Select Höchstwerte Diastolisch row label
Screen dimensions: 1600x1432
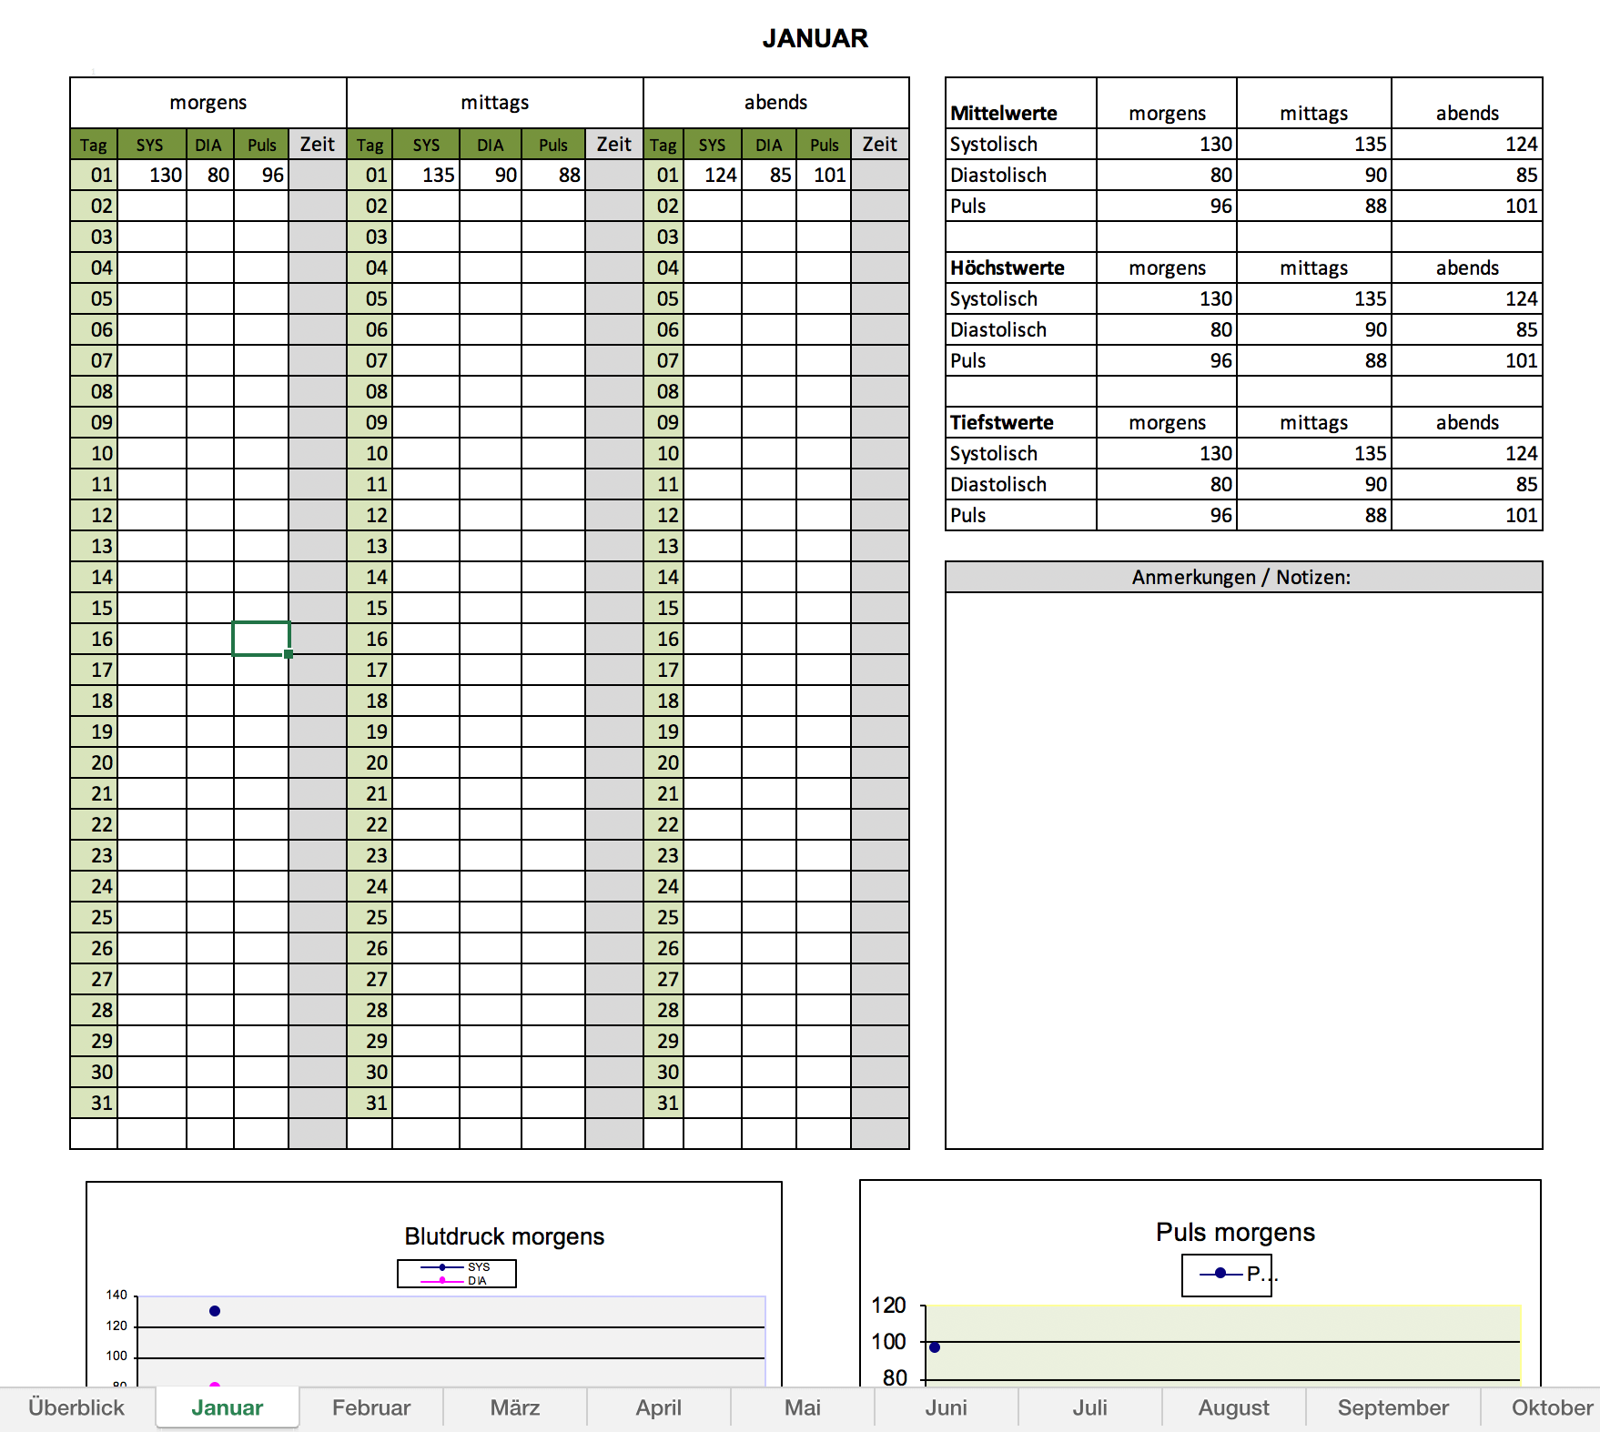[x=1021, y=329]
